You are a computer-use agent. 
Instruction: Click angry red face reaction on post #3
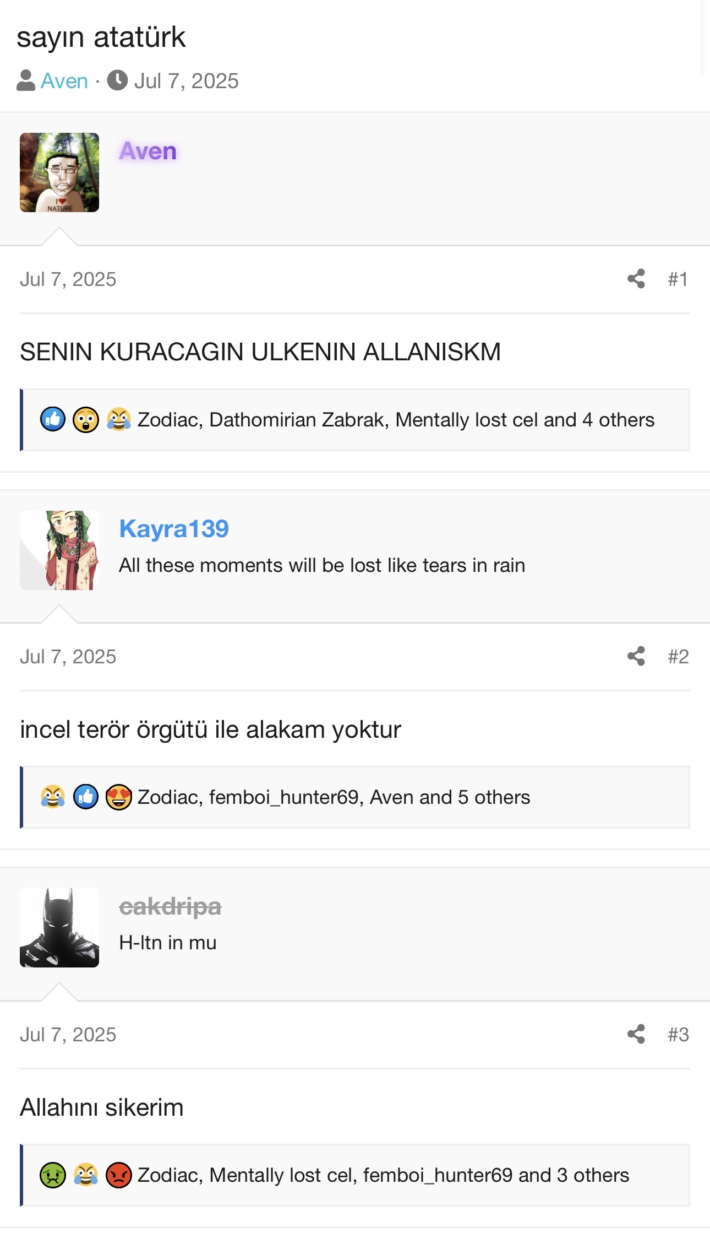point(119,1175)
